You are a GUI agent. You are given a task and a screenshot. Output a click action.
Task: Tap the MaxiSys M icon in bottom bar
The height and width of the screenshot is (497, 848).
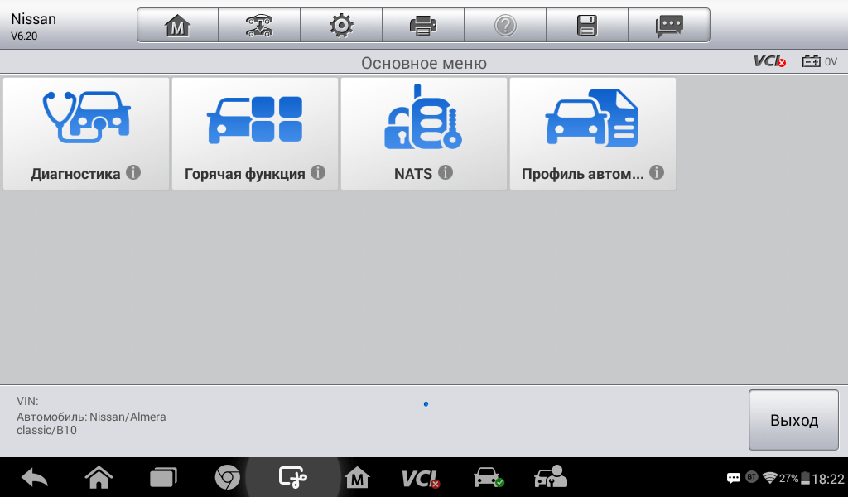(357, 478)
